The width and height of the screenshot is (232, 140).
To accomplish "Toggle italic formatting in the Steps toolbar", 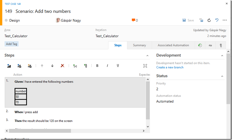I will (x=107, y=65).
